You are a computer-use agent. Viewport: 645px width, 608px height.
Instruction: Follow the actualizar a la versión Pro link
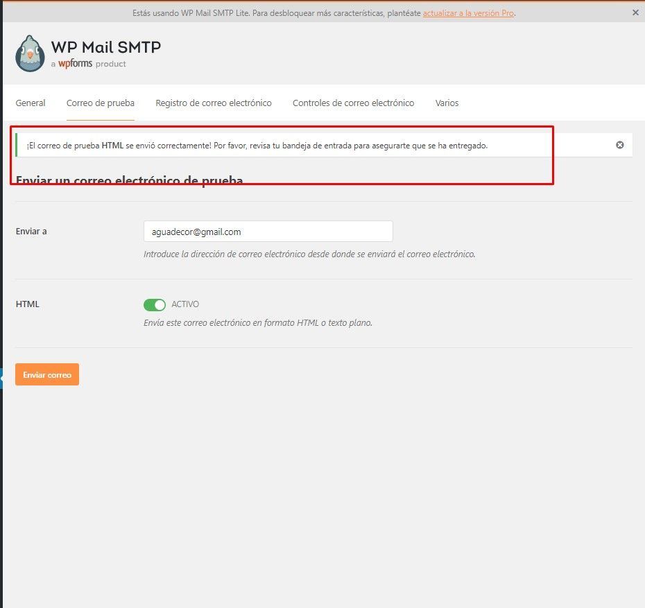[469, 13]
